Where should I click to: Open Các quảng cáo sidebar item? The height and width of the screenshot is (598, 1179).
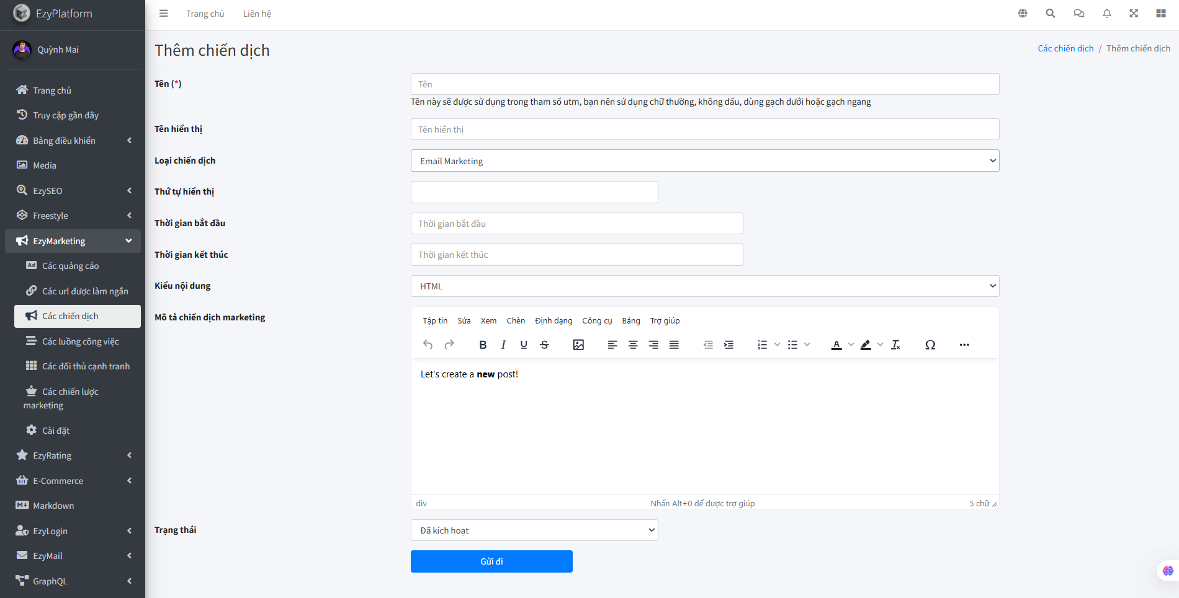pos(78,266)
